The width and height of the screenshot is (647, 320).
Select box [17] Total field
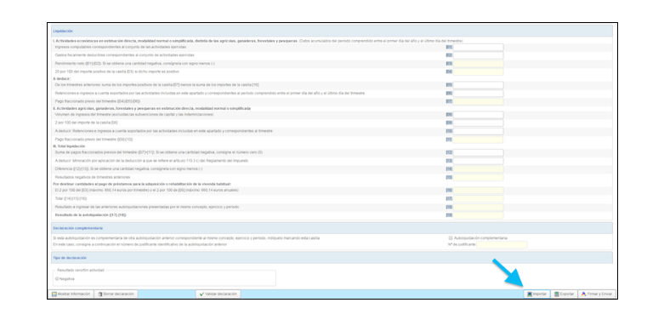(478, 199)
